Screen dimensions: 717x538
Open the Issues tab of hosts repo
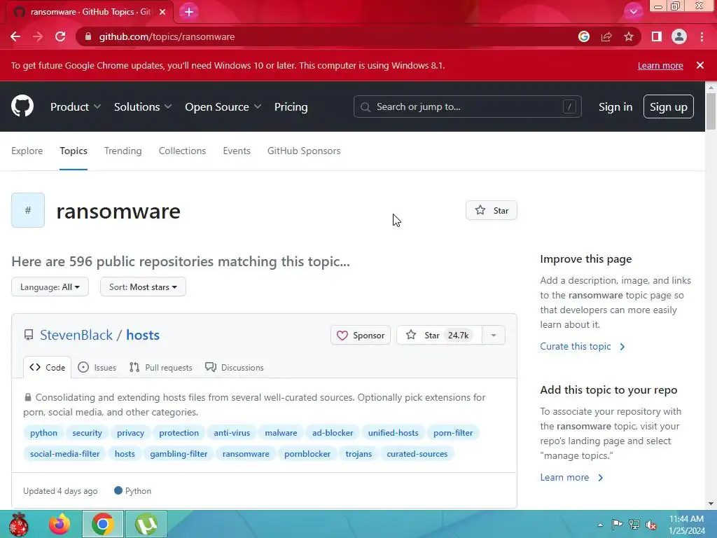click(x=97, y=367)
